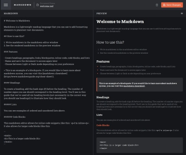Image resolution: width=186 pixels, height=155 pixels.
Task: Click 'Features' heading in preview
Action: click(103, 61)
